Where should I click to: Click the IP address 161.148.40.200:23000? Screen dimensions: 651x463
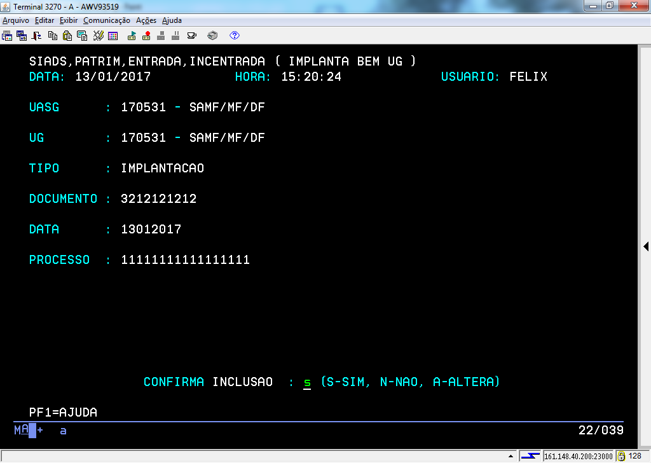(579, 457)
